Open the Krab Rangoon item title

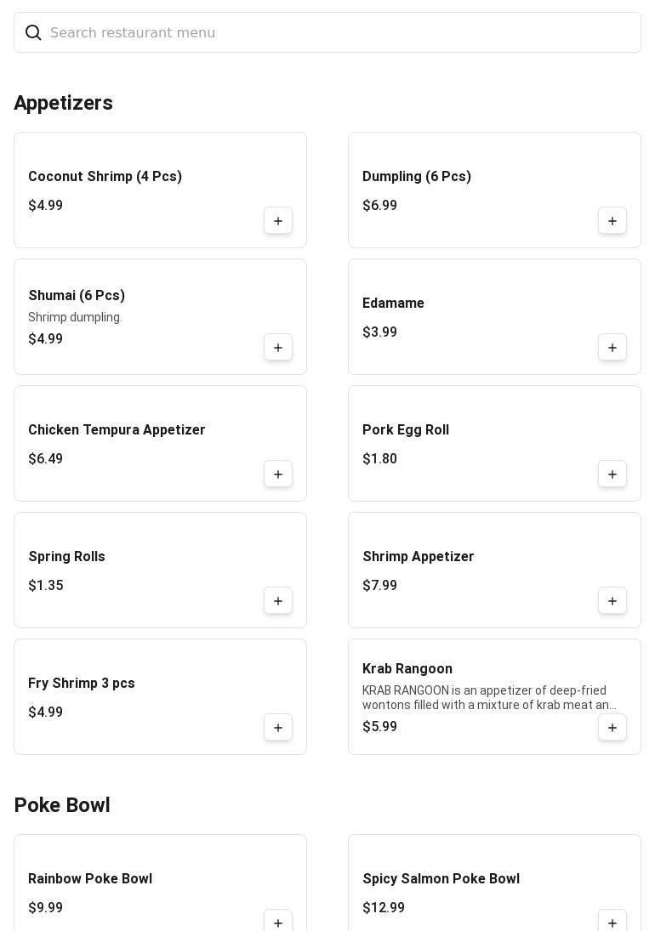coord(407,669)
